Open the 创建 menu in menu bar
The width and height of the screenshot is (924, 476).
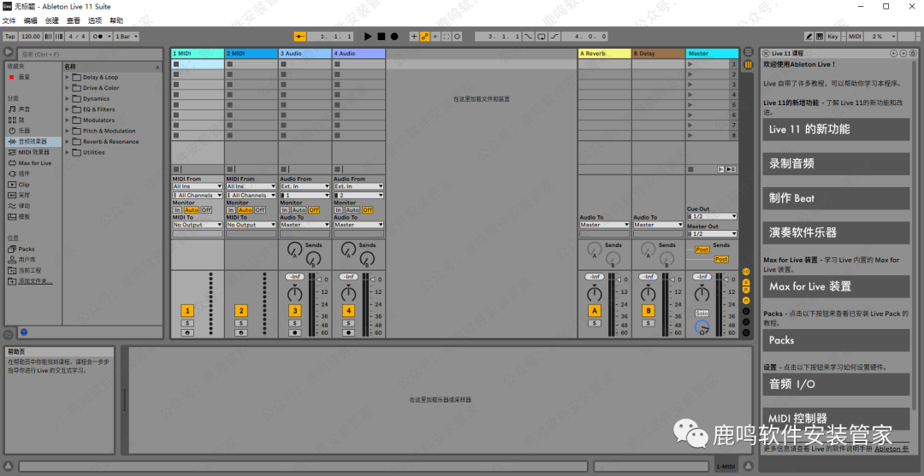coord(52,21)
